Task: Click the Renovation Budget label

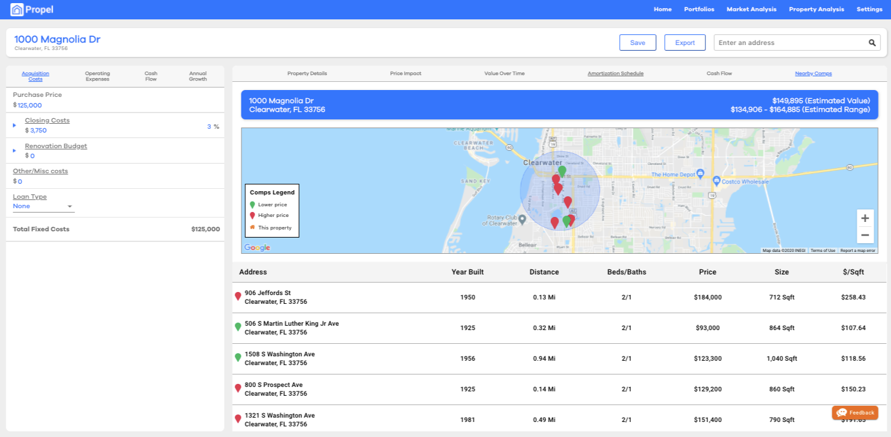Action: (56, 146)
